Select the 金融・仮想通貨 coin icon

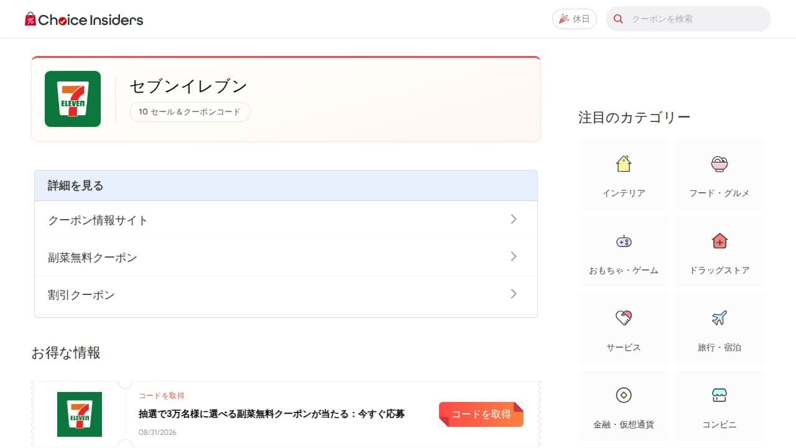click(623, 395)
